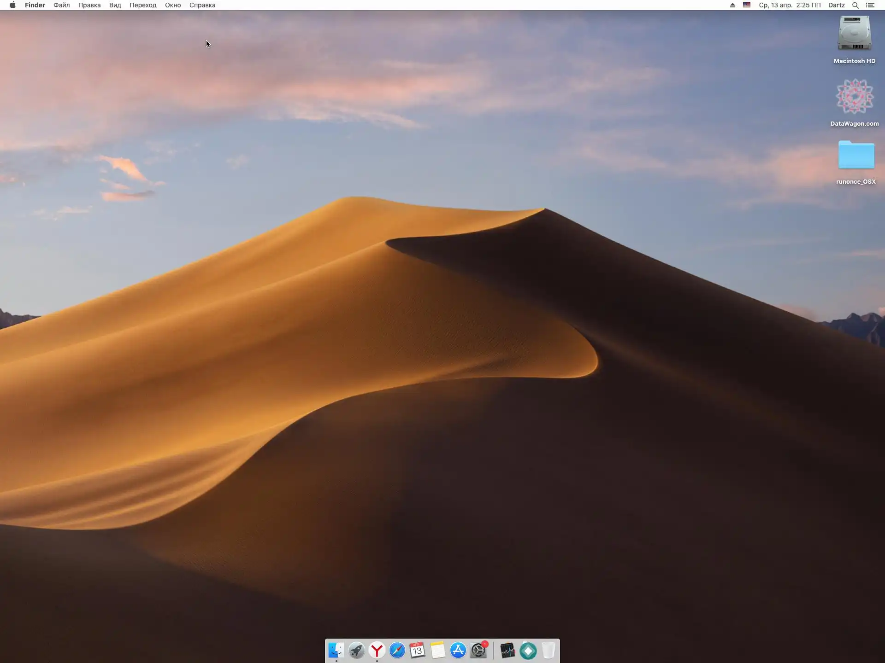Launch Launchpad rocket icon in Dock
885x663 pixels.
356,650
